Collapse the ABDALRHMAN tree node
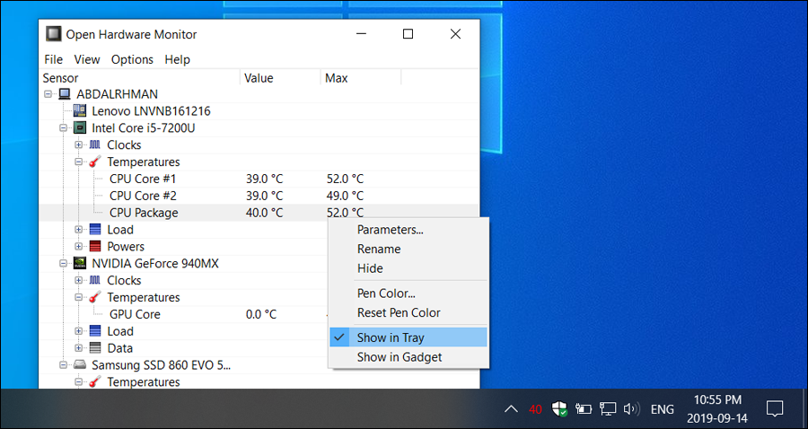This screenshot has width=808, height=429. (48, 94)
